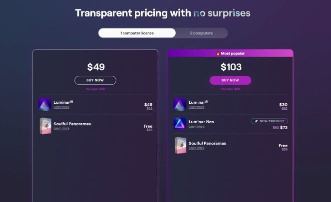Switch to the 2 computers option
The image size is (331, 202).
[201, 33]
